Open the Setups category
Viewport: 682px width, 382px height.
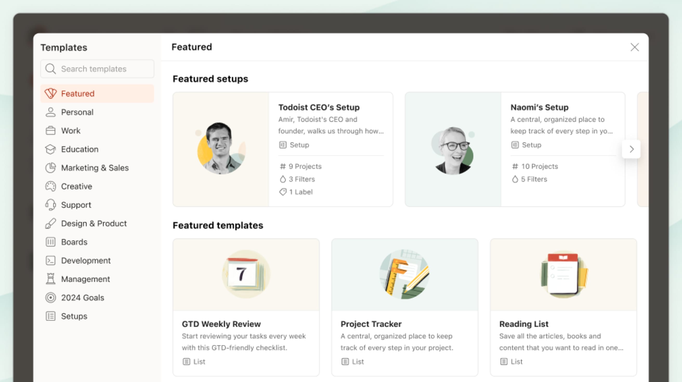[74, 316]
